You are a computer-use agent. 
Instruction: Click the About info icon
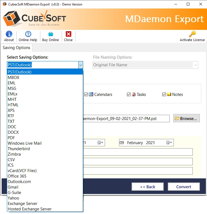pos(9,34)
